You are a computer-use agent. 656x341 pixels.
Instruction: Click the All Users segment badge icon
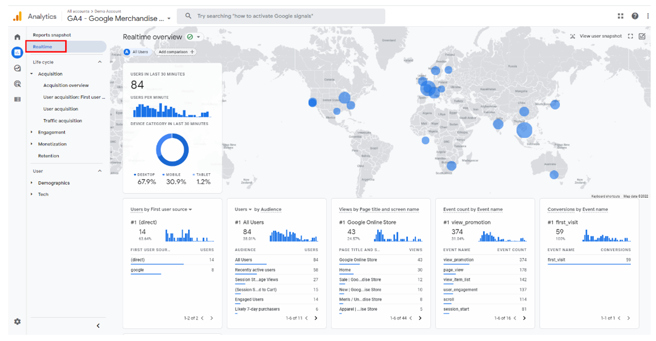(x=127, y=52)
